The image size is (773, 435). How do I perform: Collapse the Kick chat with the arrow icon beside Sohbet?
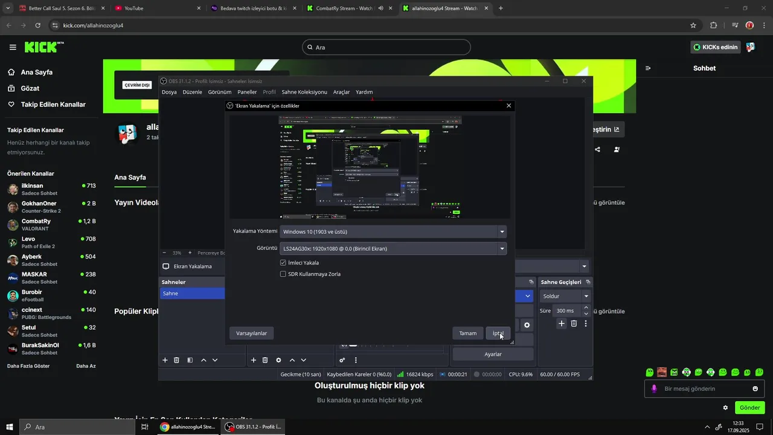pos(648,68)
